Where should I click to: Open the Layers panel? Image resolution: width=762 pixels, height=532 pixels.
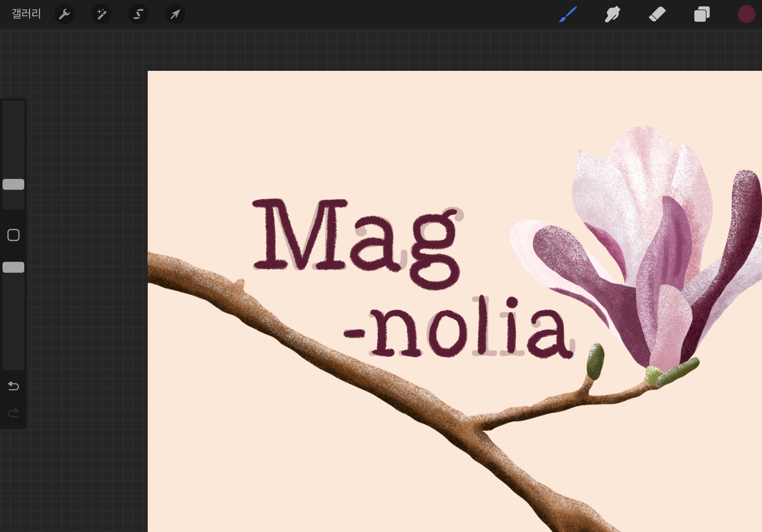tap(702, 14)
